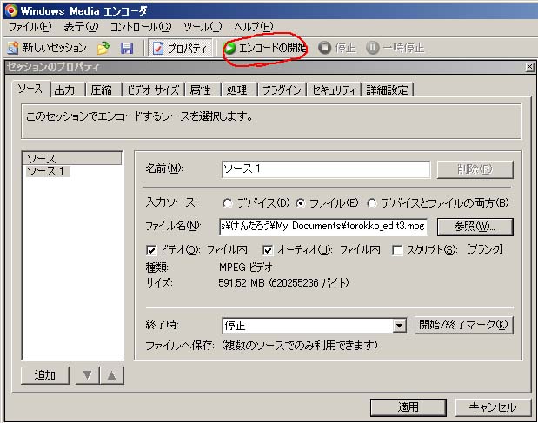This screenshot has height=423, width=538.
Task: Open the コントロール(C) menu
Action: pyautogui.click(x=140, y=27)
